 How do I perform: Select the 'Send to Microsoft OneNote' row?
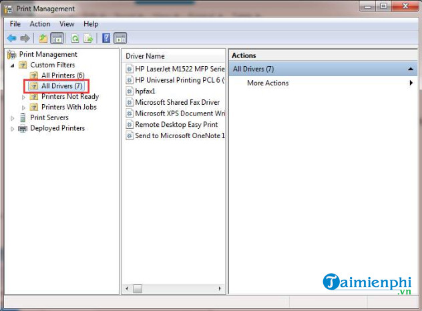point(175,135)
